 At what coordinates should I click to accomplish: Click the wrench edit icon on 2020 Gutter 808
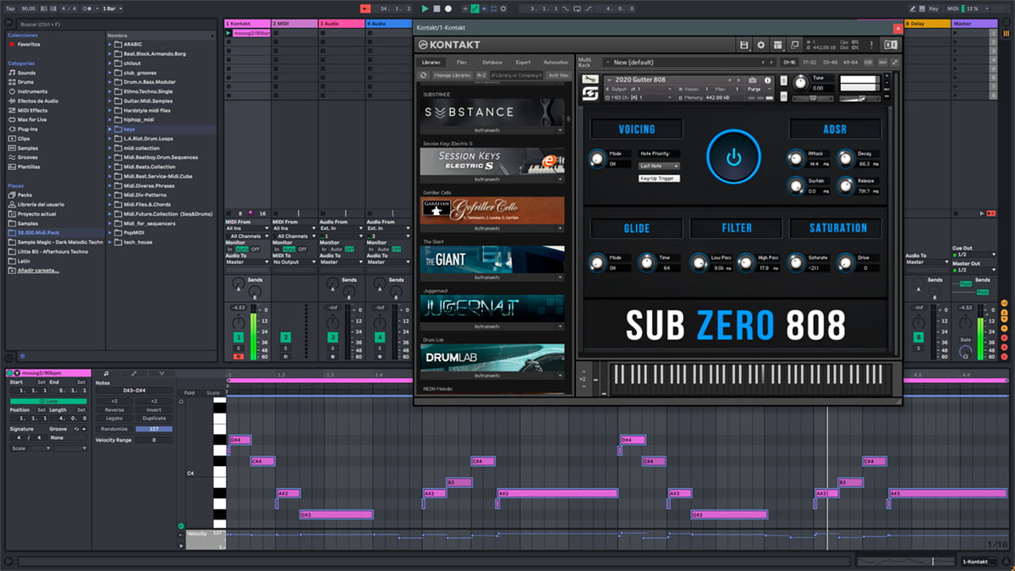pos(590,80)
